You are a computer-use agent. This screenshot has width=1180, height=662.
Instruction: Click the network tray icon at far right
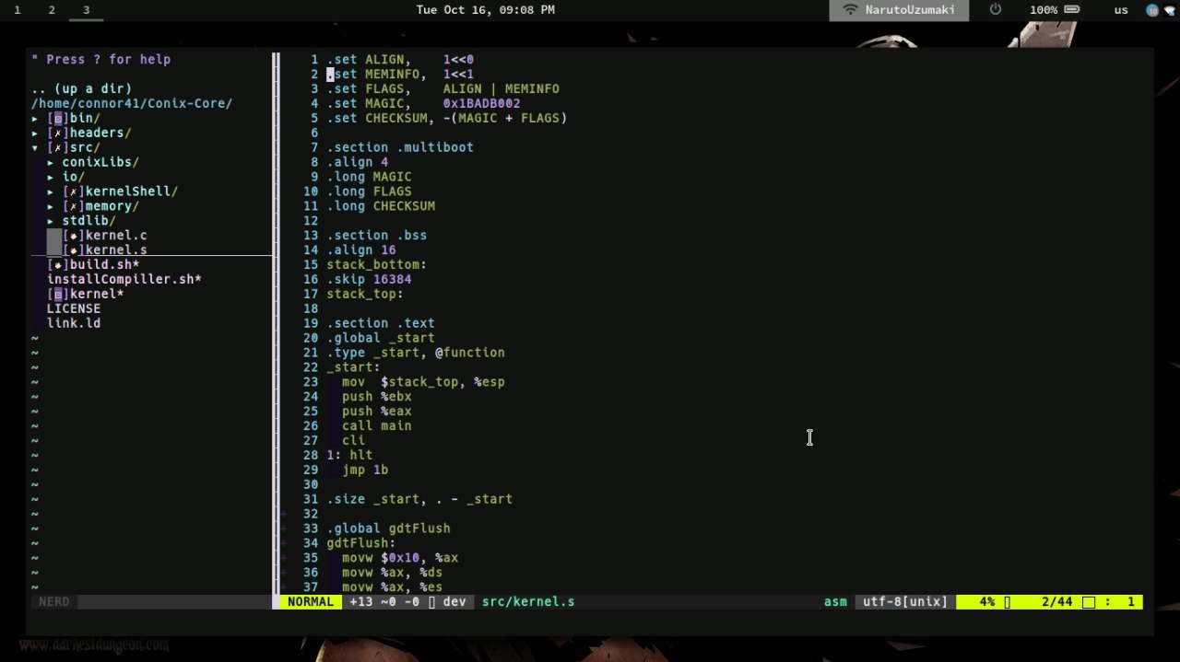(x=1169, y=10)
